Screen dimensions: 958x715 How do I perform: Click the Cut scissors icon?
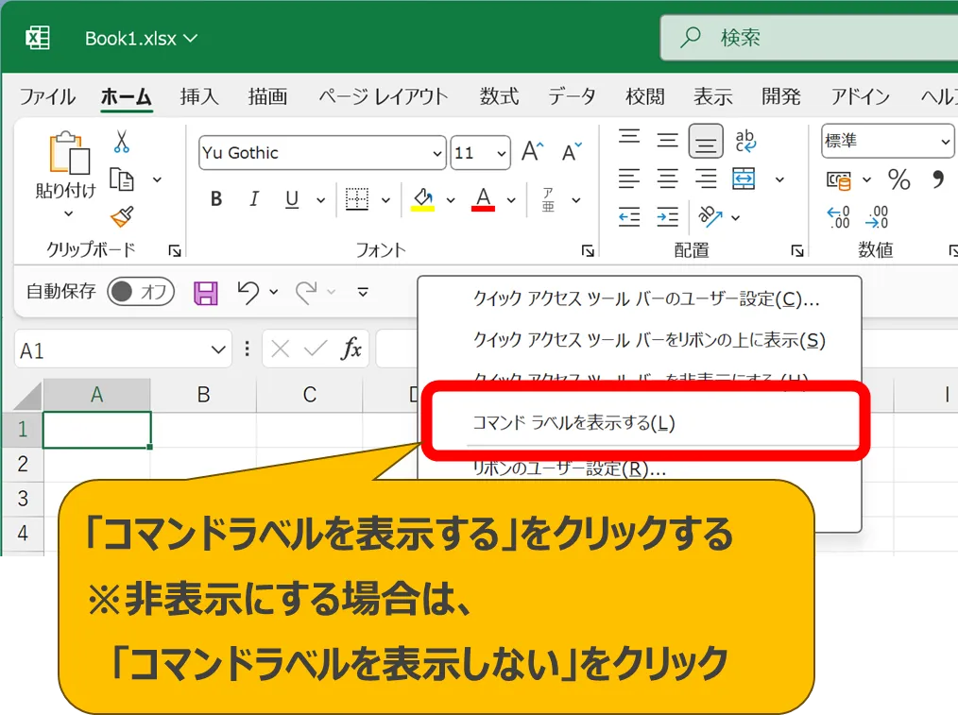(x=122, y=142)
